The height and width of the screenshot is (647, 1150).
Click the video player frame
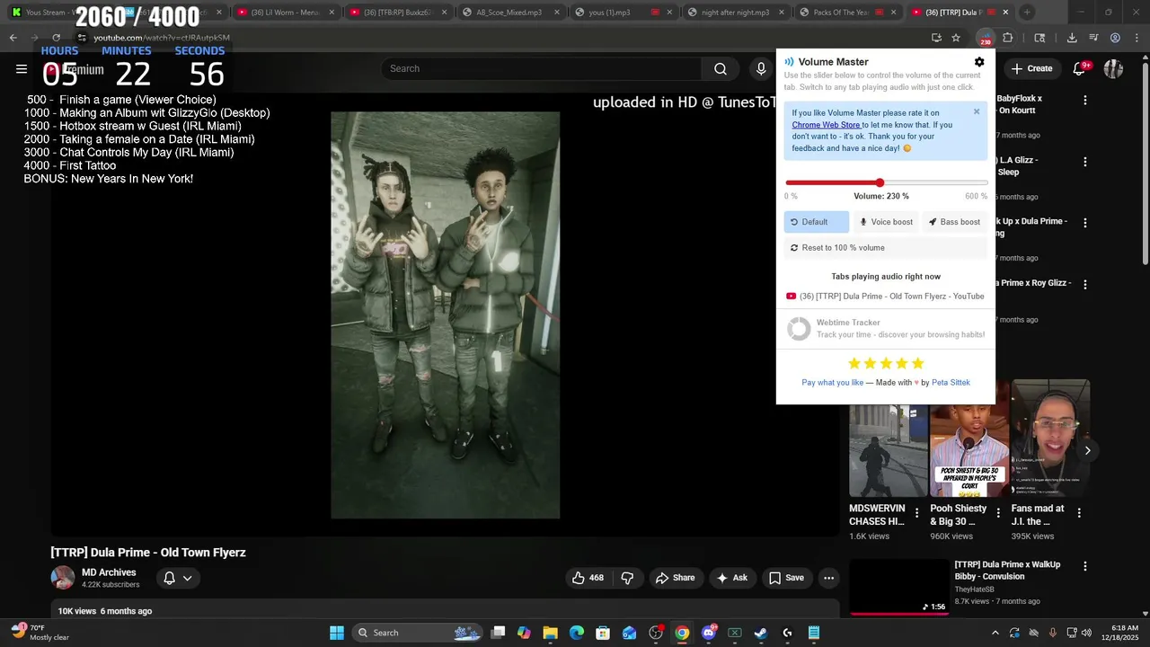point(445,315)
